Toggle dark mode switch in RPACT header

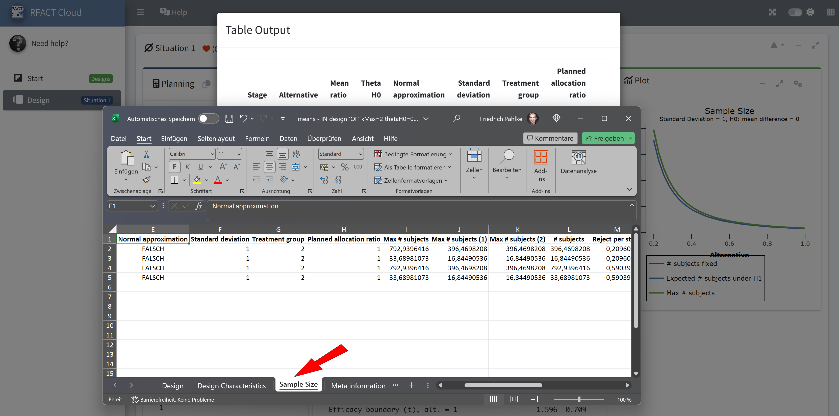coord(795,12)
